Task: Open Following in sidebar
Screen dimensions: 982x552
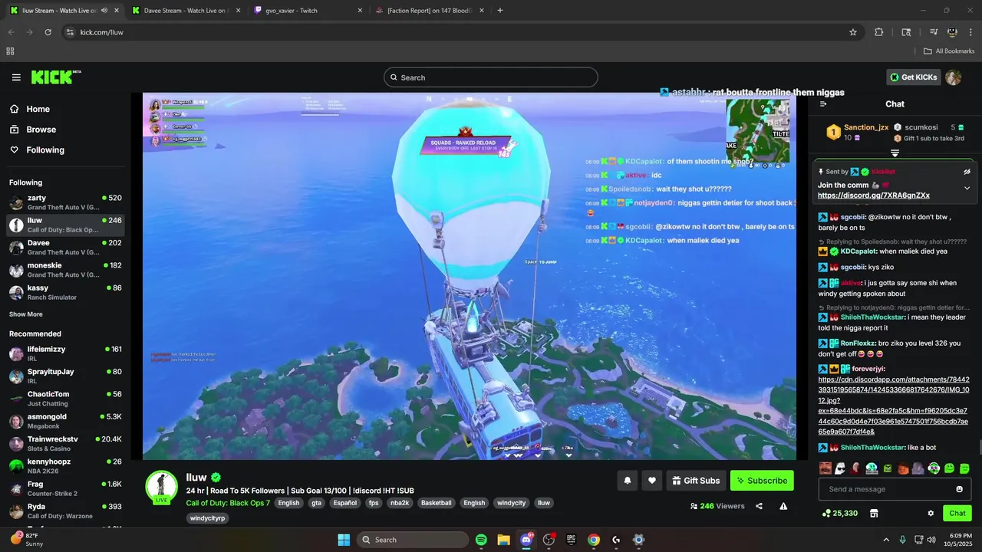Action: (x=45, y=150)
